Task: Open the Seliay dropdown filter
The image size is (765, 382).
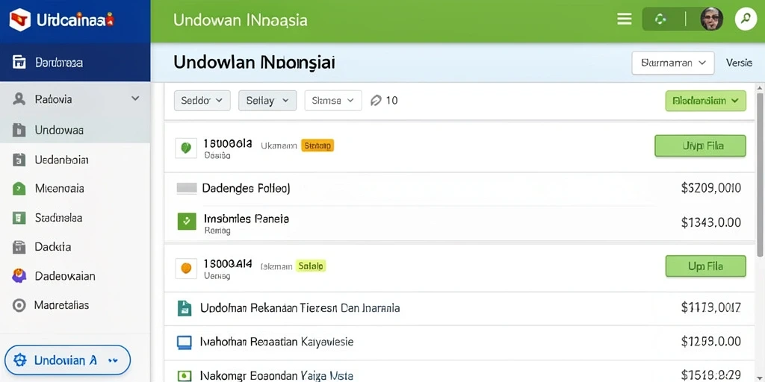Action: pos(267,101)
